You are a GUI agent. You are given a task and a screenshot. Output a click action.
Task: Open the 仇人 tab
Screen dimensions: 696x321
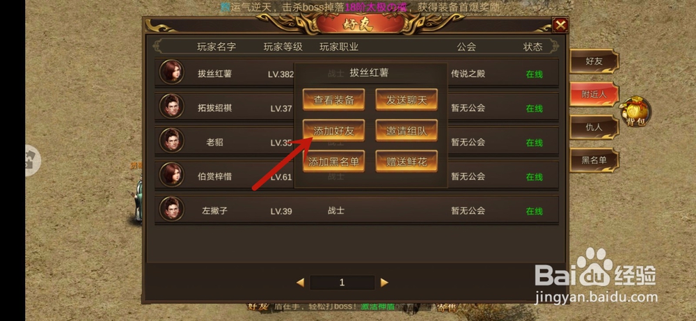594,127
